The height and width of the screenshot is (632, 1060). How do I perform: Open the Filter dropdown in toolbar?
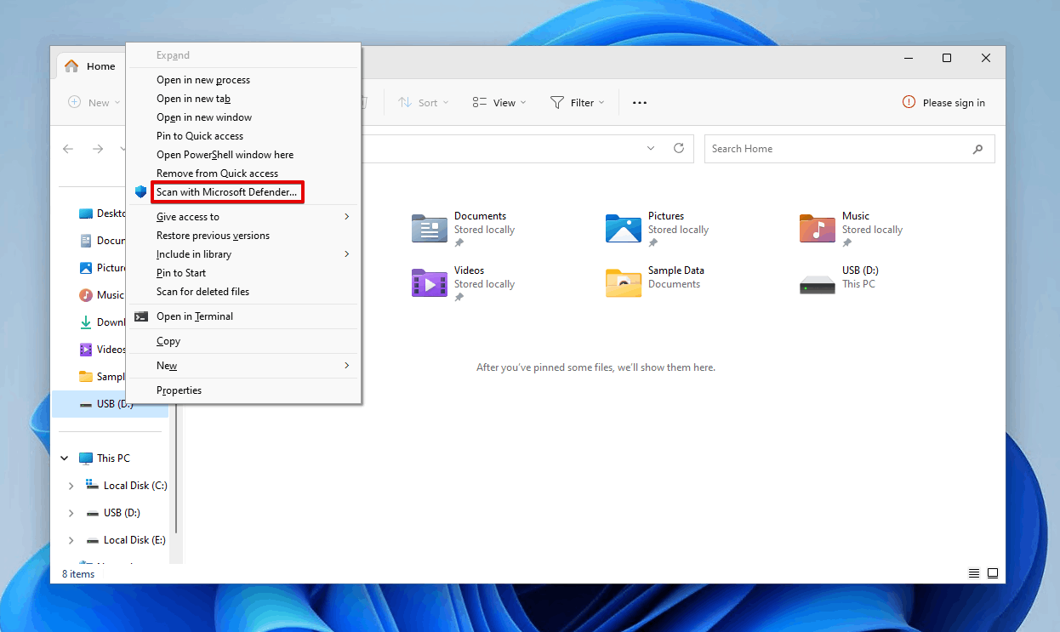point(578,103)
